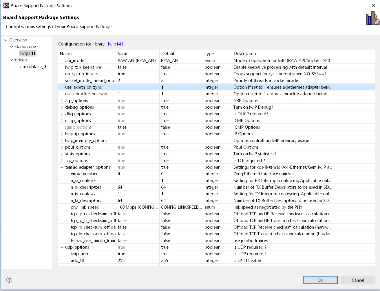
Task: Expand the arp_options row
Action: pos(62,101)
